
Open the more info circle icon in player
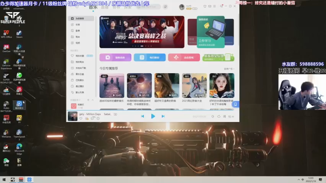pyautogui.click(x=98, y=118)
